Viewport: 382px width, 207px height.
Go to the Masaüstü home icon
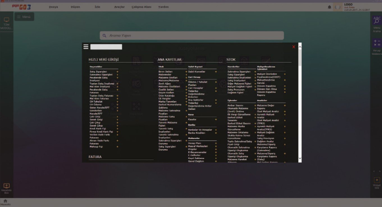(x=5, y=201)
